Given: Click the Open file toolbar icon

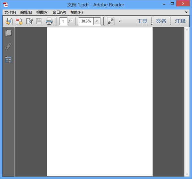Looking at the screenshot, I should (x=9, y=21).
